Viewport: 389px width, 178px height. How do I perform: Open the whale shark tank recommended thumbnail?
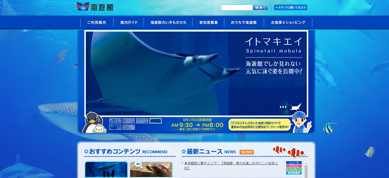[x=106, y=170]
